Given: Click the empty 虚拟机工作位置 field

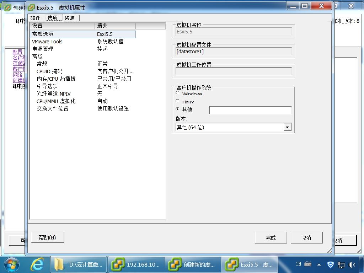Looking at the screenshot, I should pos(234,71).
